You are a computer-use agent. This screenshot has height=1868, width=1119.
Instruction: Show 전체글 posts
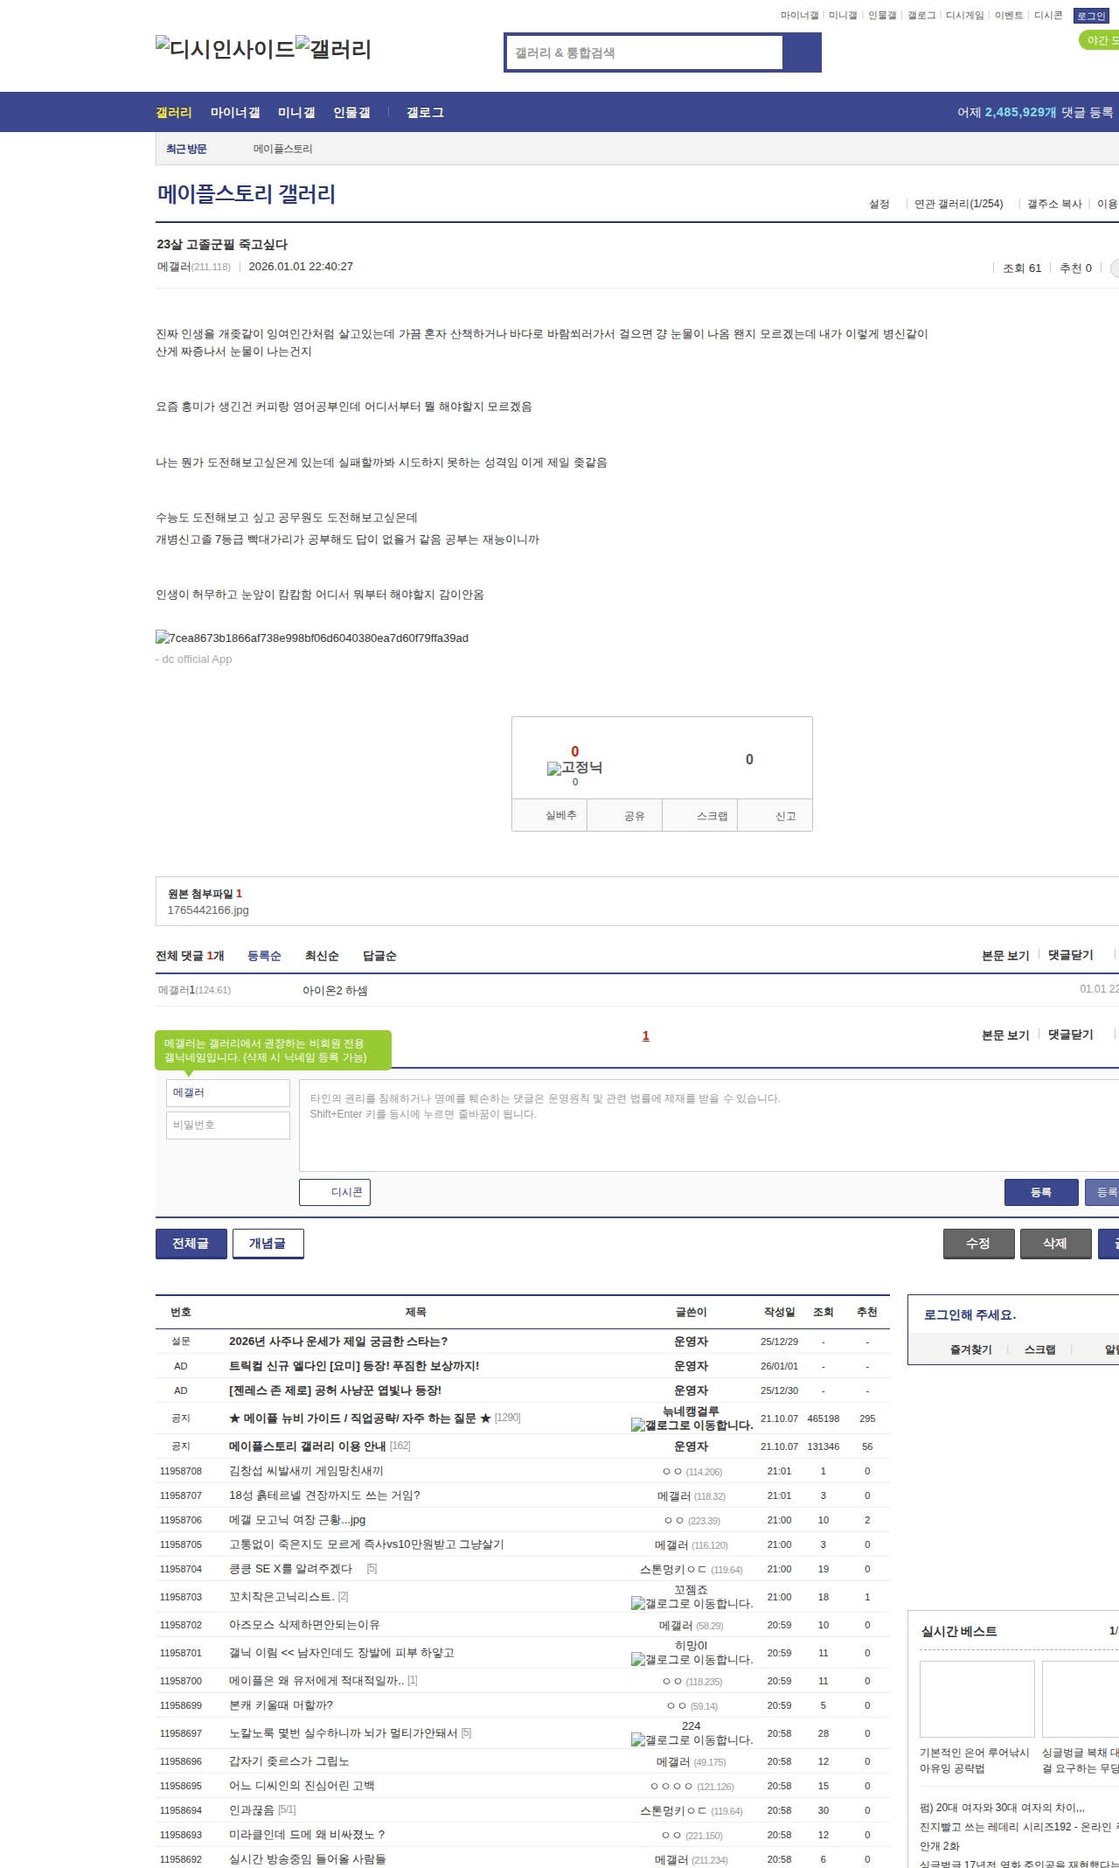[191, 1244]
